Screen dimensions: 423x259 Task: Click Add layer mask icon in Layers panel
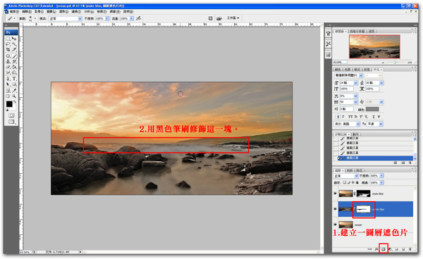tap(383, 249)
